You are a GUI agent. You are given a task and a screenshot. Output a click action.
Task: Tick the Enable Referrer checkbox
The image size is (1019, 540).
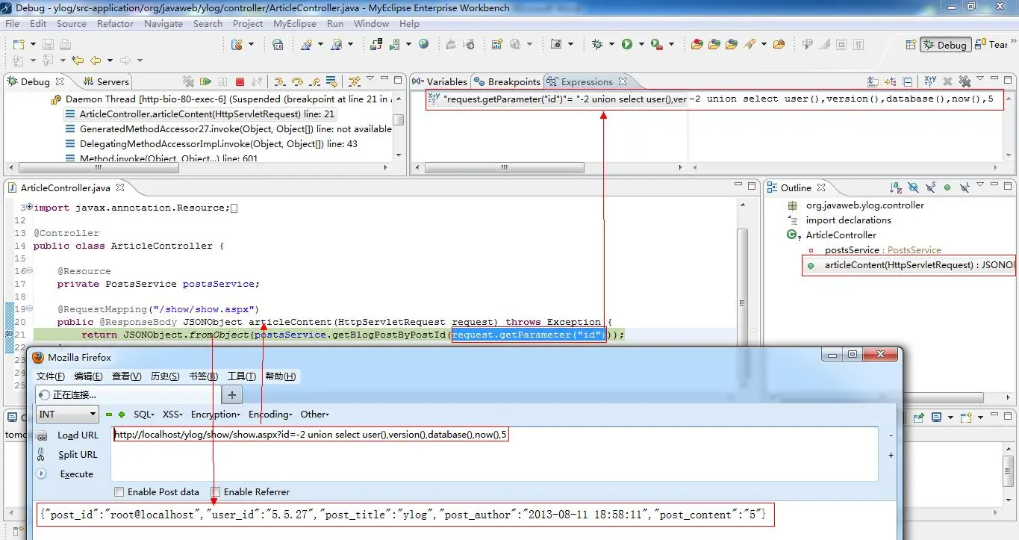(216, 491)
